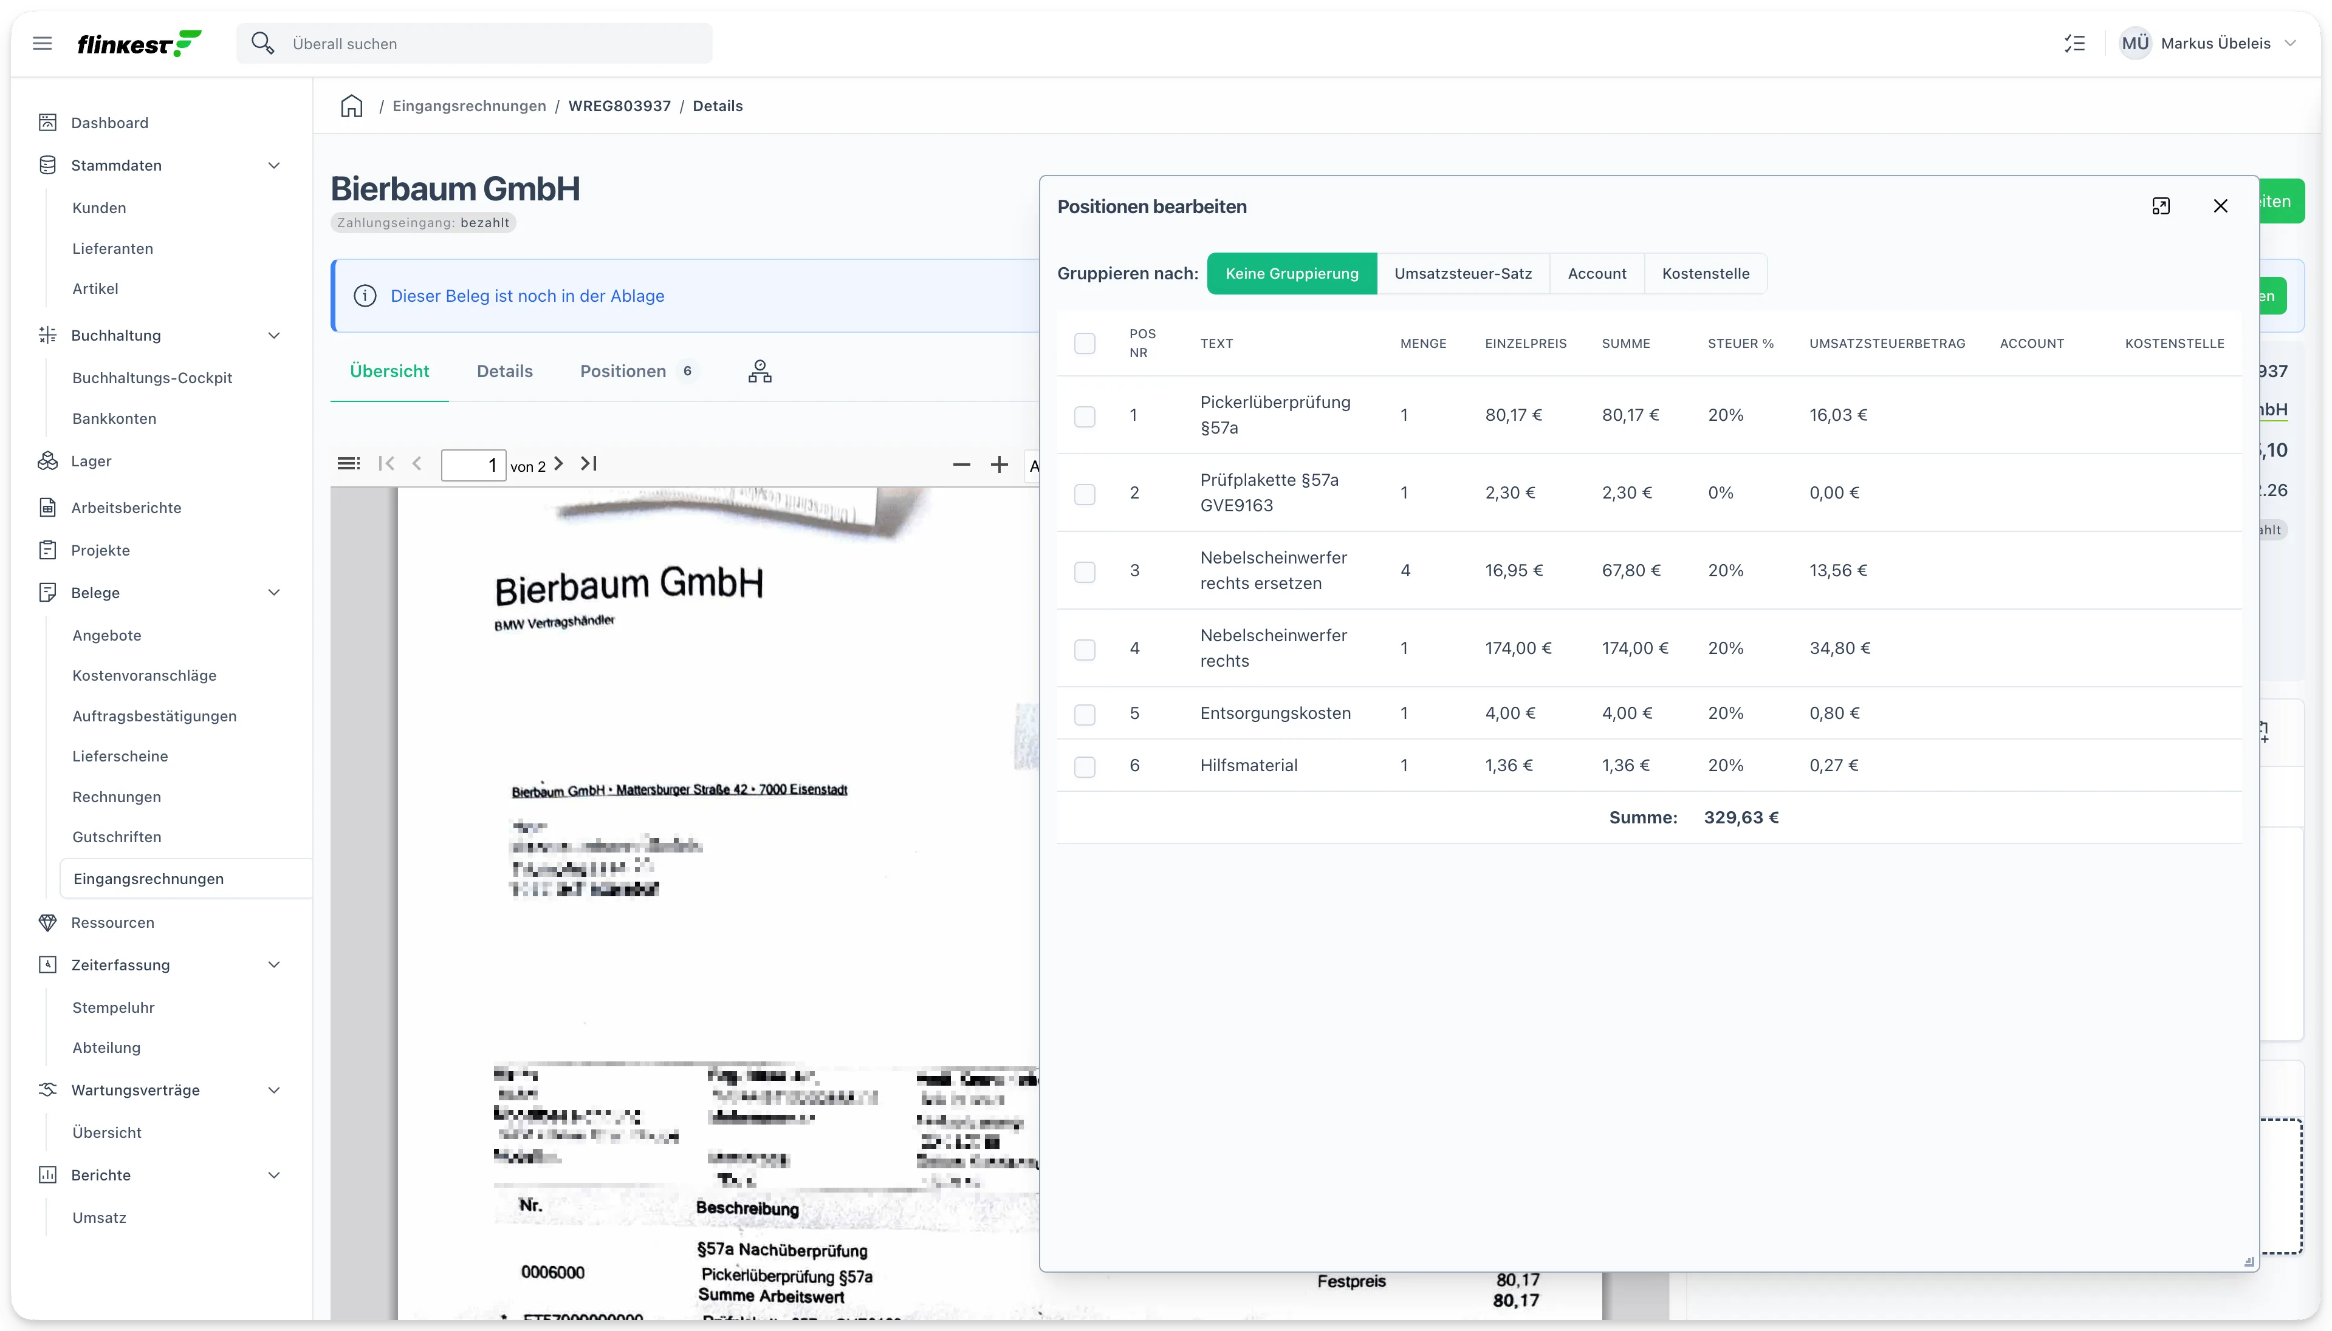Open the hamburger navigation menu

pos(42,43)
